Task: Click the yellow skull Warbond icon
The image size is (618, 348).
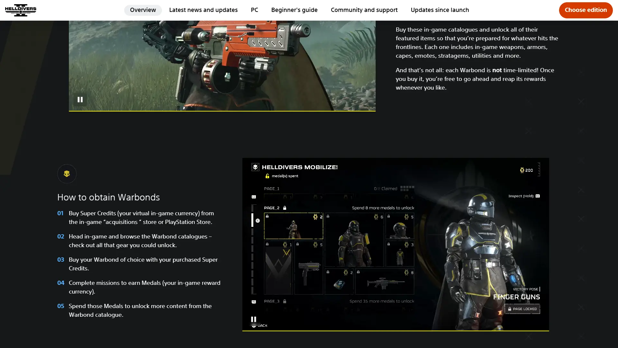Action: 67,174
